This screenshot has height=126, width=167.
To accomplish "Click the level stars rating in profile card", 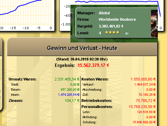I will (x=112, y=33).
